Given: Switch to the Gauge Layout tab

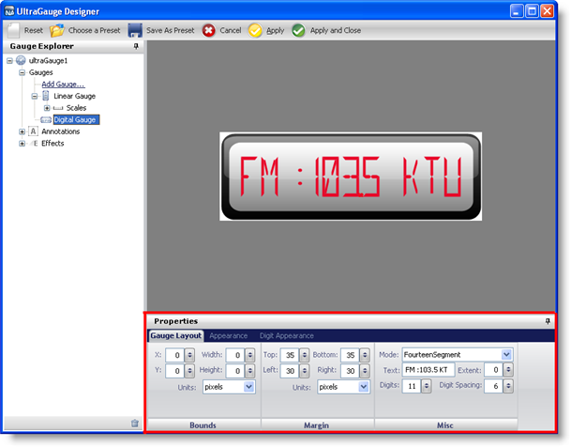Looking at the screenshot, I should click(x=176, y=335).
